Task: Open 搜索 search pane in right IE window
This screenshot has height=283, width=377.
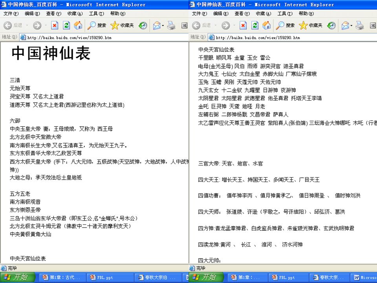Action: pyautogui.click(x=285, y=25)
